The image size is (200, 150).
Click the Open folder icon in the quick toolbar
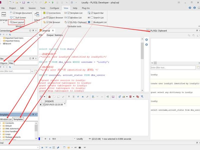17,2
